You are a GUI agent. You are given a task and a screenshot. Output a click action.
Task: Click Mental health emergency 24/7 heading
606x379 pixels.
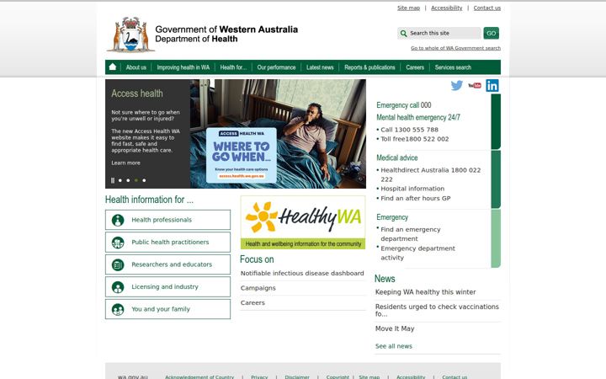click(x=418, y=118)
